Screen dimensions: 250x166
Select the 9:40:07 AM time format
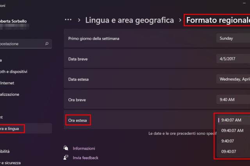tap(232, 120)
